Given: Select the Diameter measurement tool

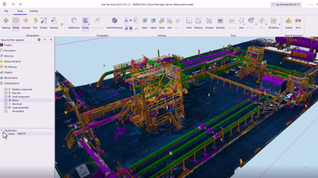Looking at the screenshot, I should [220, 23].
